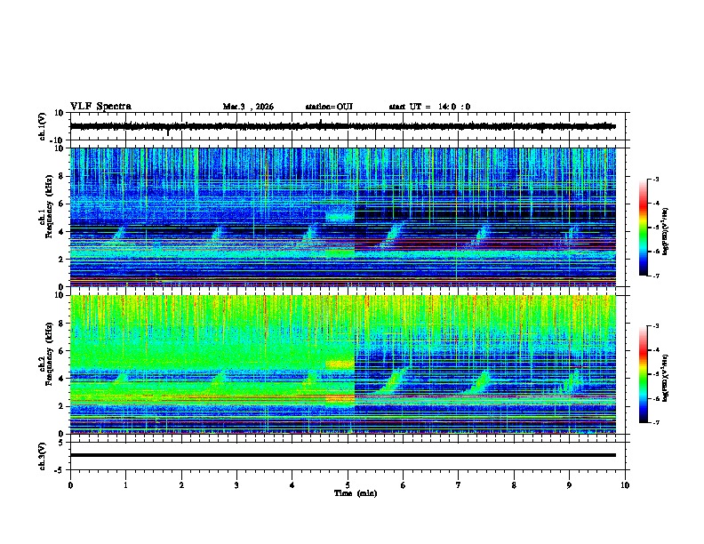This screenshot has width=704, height=544.
Task: Click the '4' kHz tick on ch.2 spectrogram
Action: 61,379
